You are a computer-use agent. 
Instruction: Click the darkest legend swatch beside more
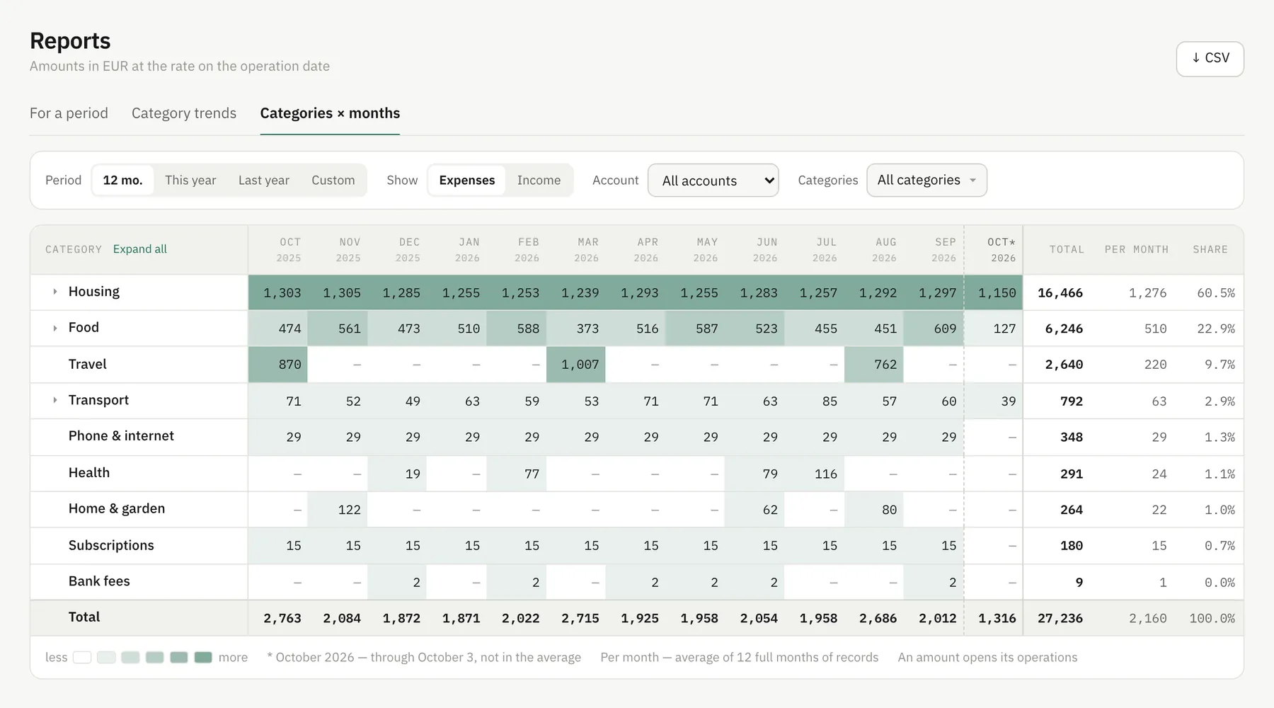203,657
